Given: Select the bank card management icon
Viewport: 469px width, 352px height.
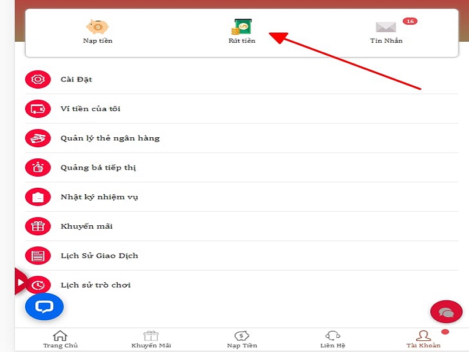Looking at the screenshot, I should pos(38,138).
